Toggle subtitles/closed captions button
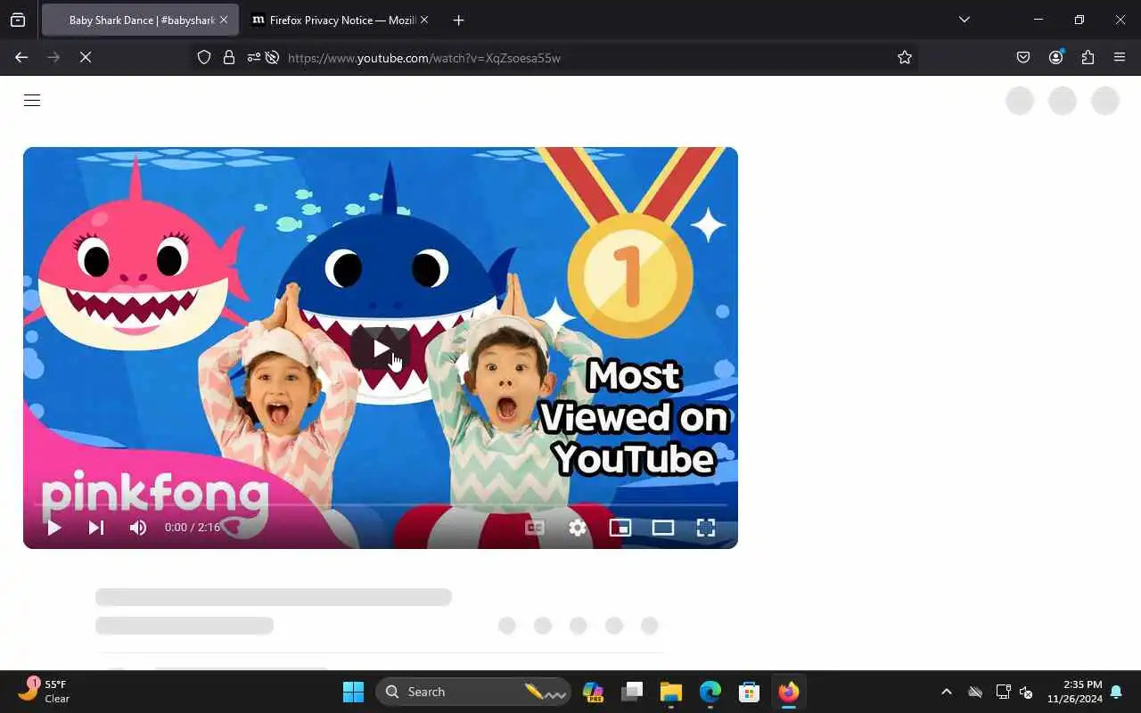 click(535, 528)
